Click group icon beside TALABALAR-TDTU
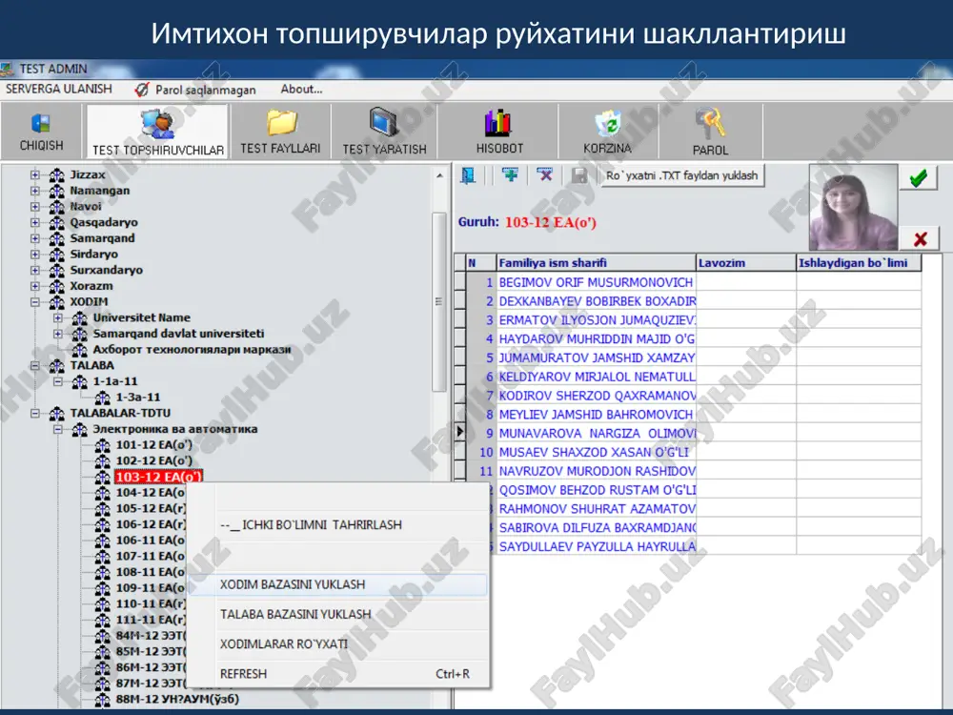Image resolution: width=953 pixels, height=715 pixels. coord(57,414)
